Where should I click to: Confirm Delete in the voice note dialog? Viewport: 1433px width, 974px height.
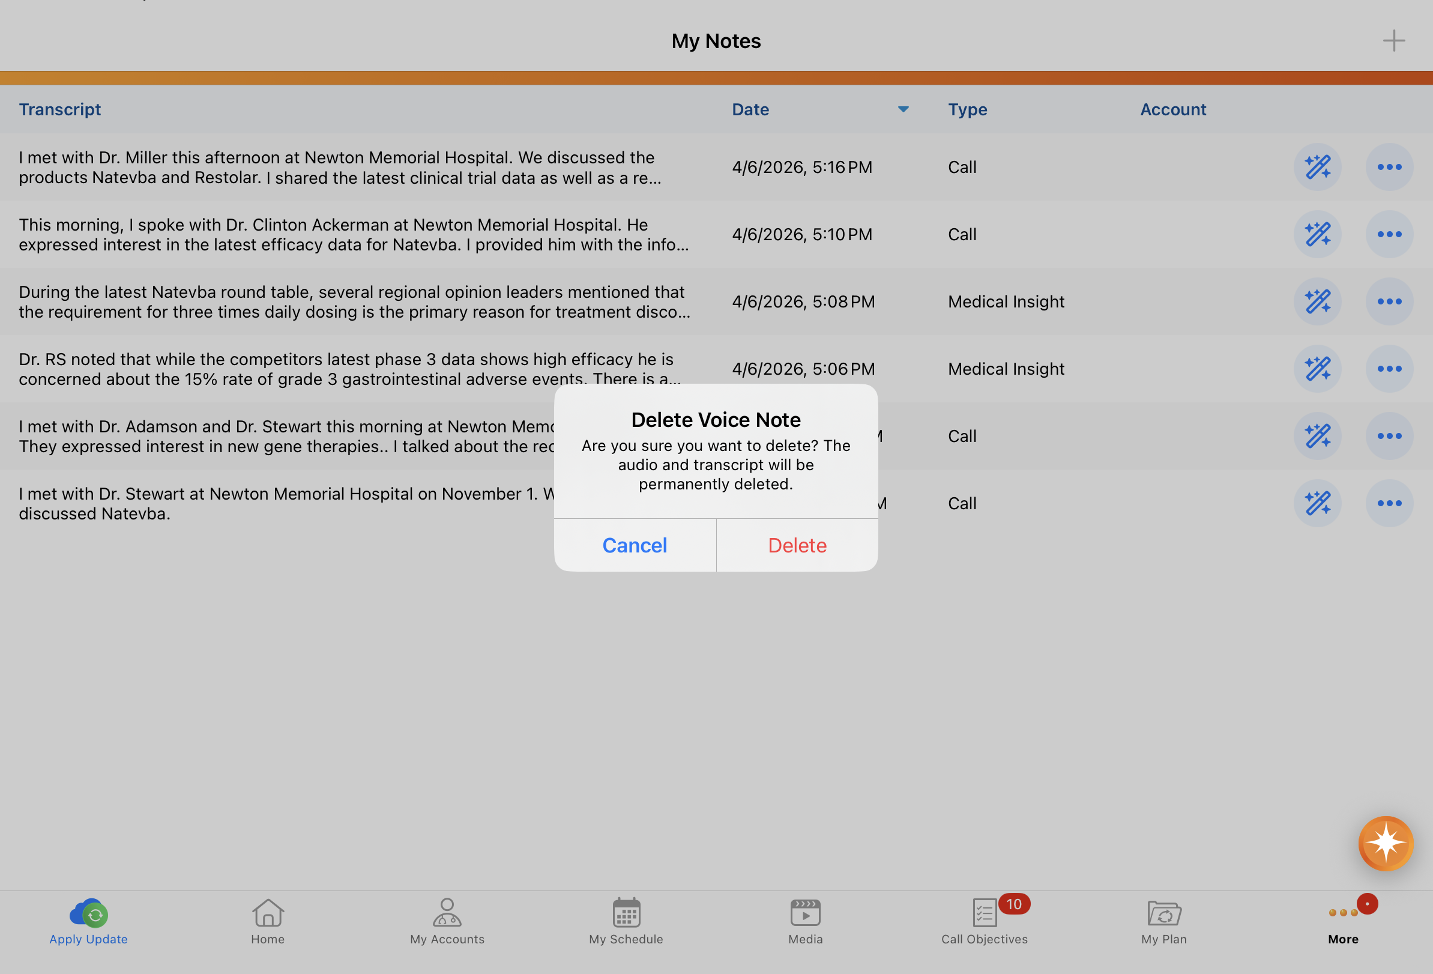click(797, 545)
